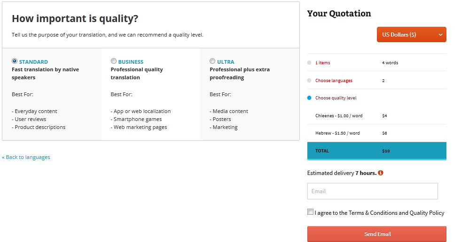The image size is (461, 242).
Task: Click the Hebrew price per word row
Action: pyautogui.click(x=337, y=133)
